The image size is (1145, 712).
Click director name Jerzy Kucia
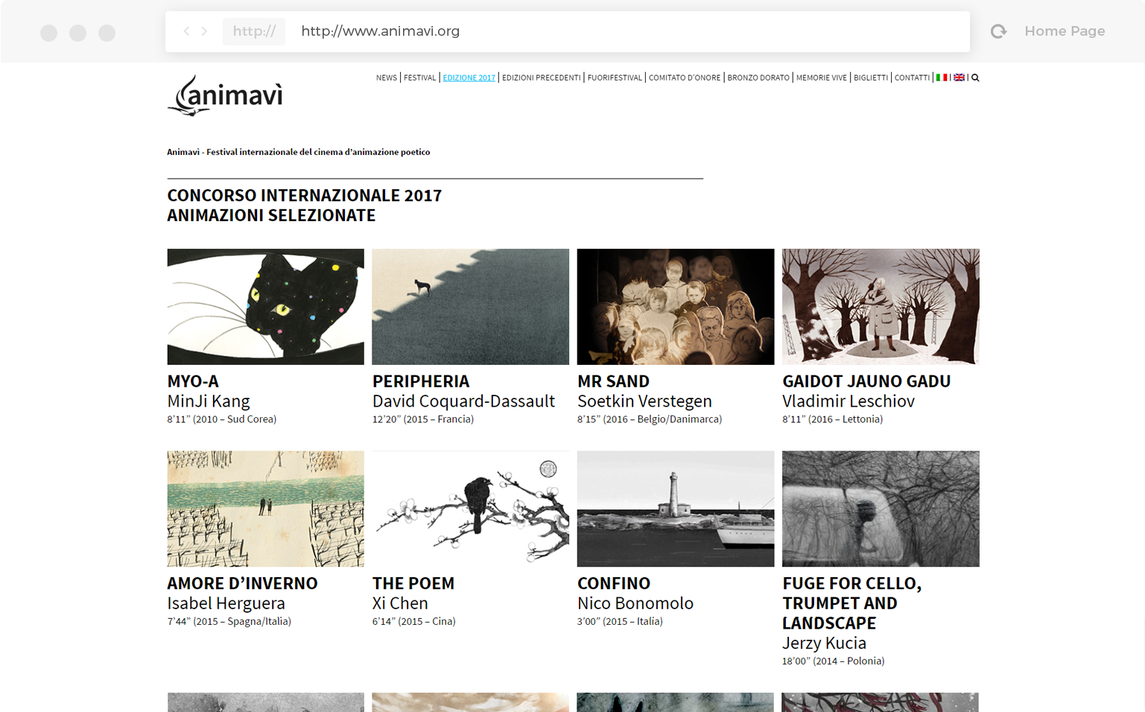[x=824, y=643]
